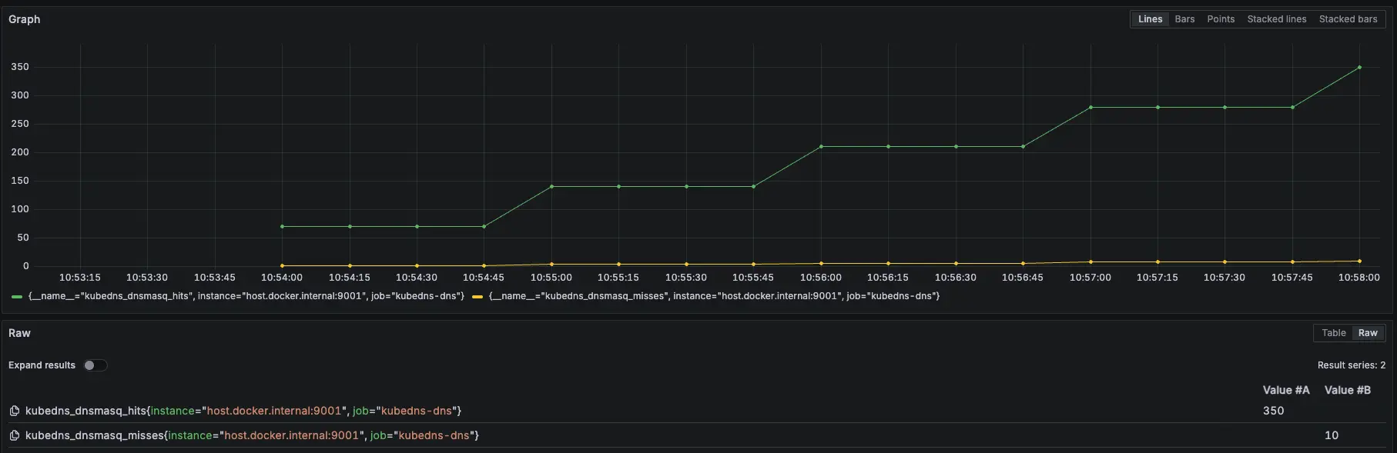Click the final green data point at 10:58:00
This screenshot has height=453, width=1397.
coord(1359,68)
